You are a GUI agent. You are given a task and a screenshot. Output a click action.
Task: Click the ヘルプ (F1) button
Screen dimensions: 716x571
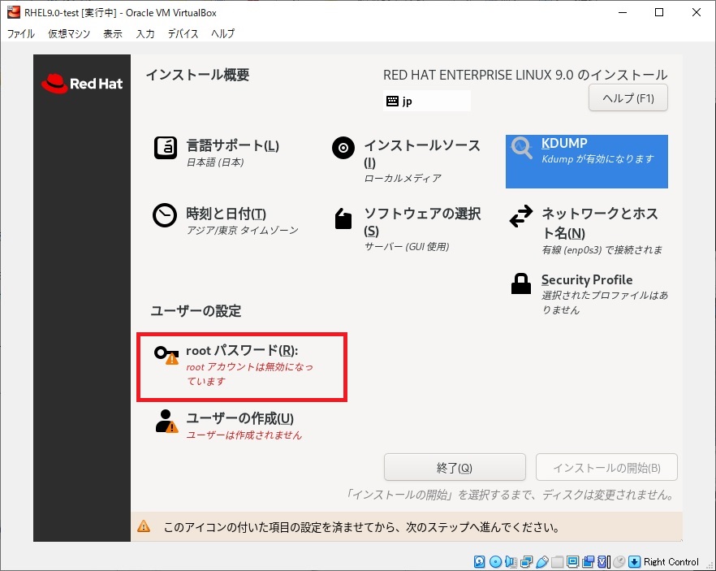pos(628,97)
